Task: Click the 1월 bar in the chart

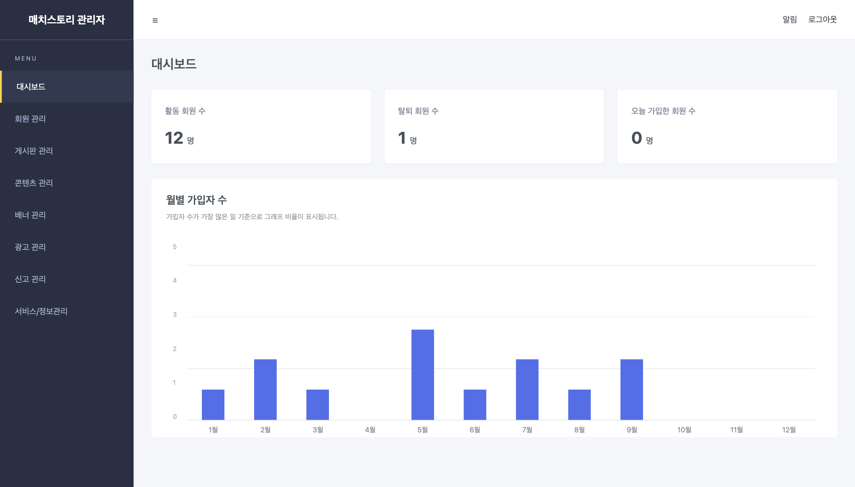Action: tap(213, 405)
